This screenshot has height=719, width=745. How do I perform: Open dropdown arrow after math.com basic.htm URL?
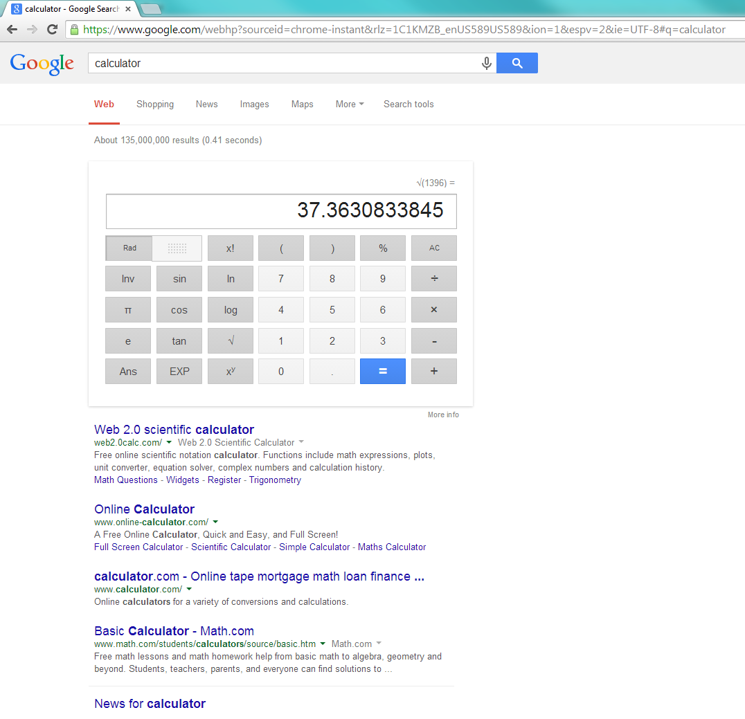(323, 644)
